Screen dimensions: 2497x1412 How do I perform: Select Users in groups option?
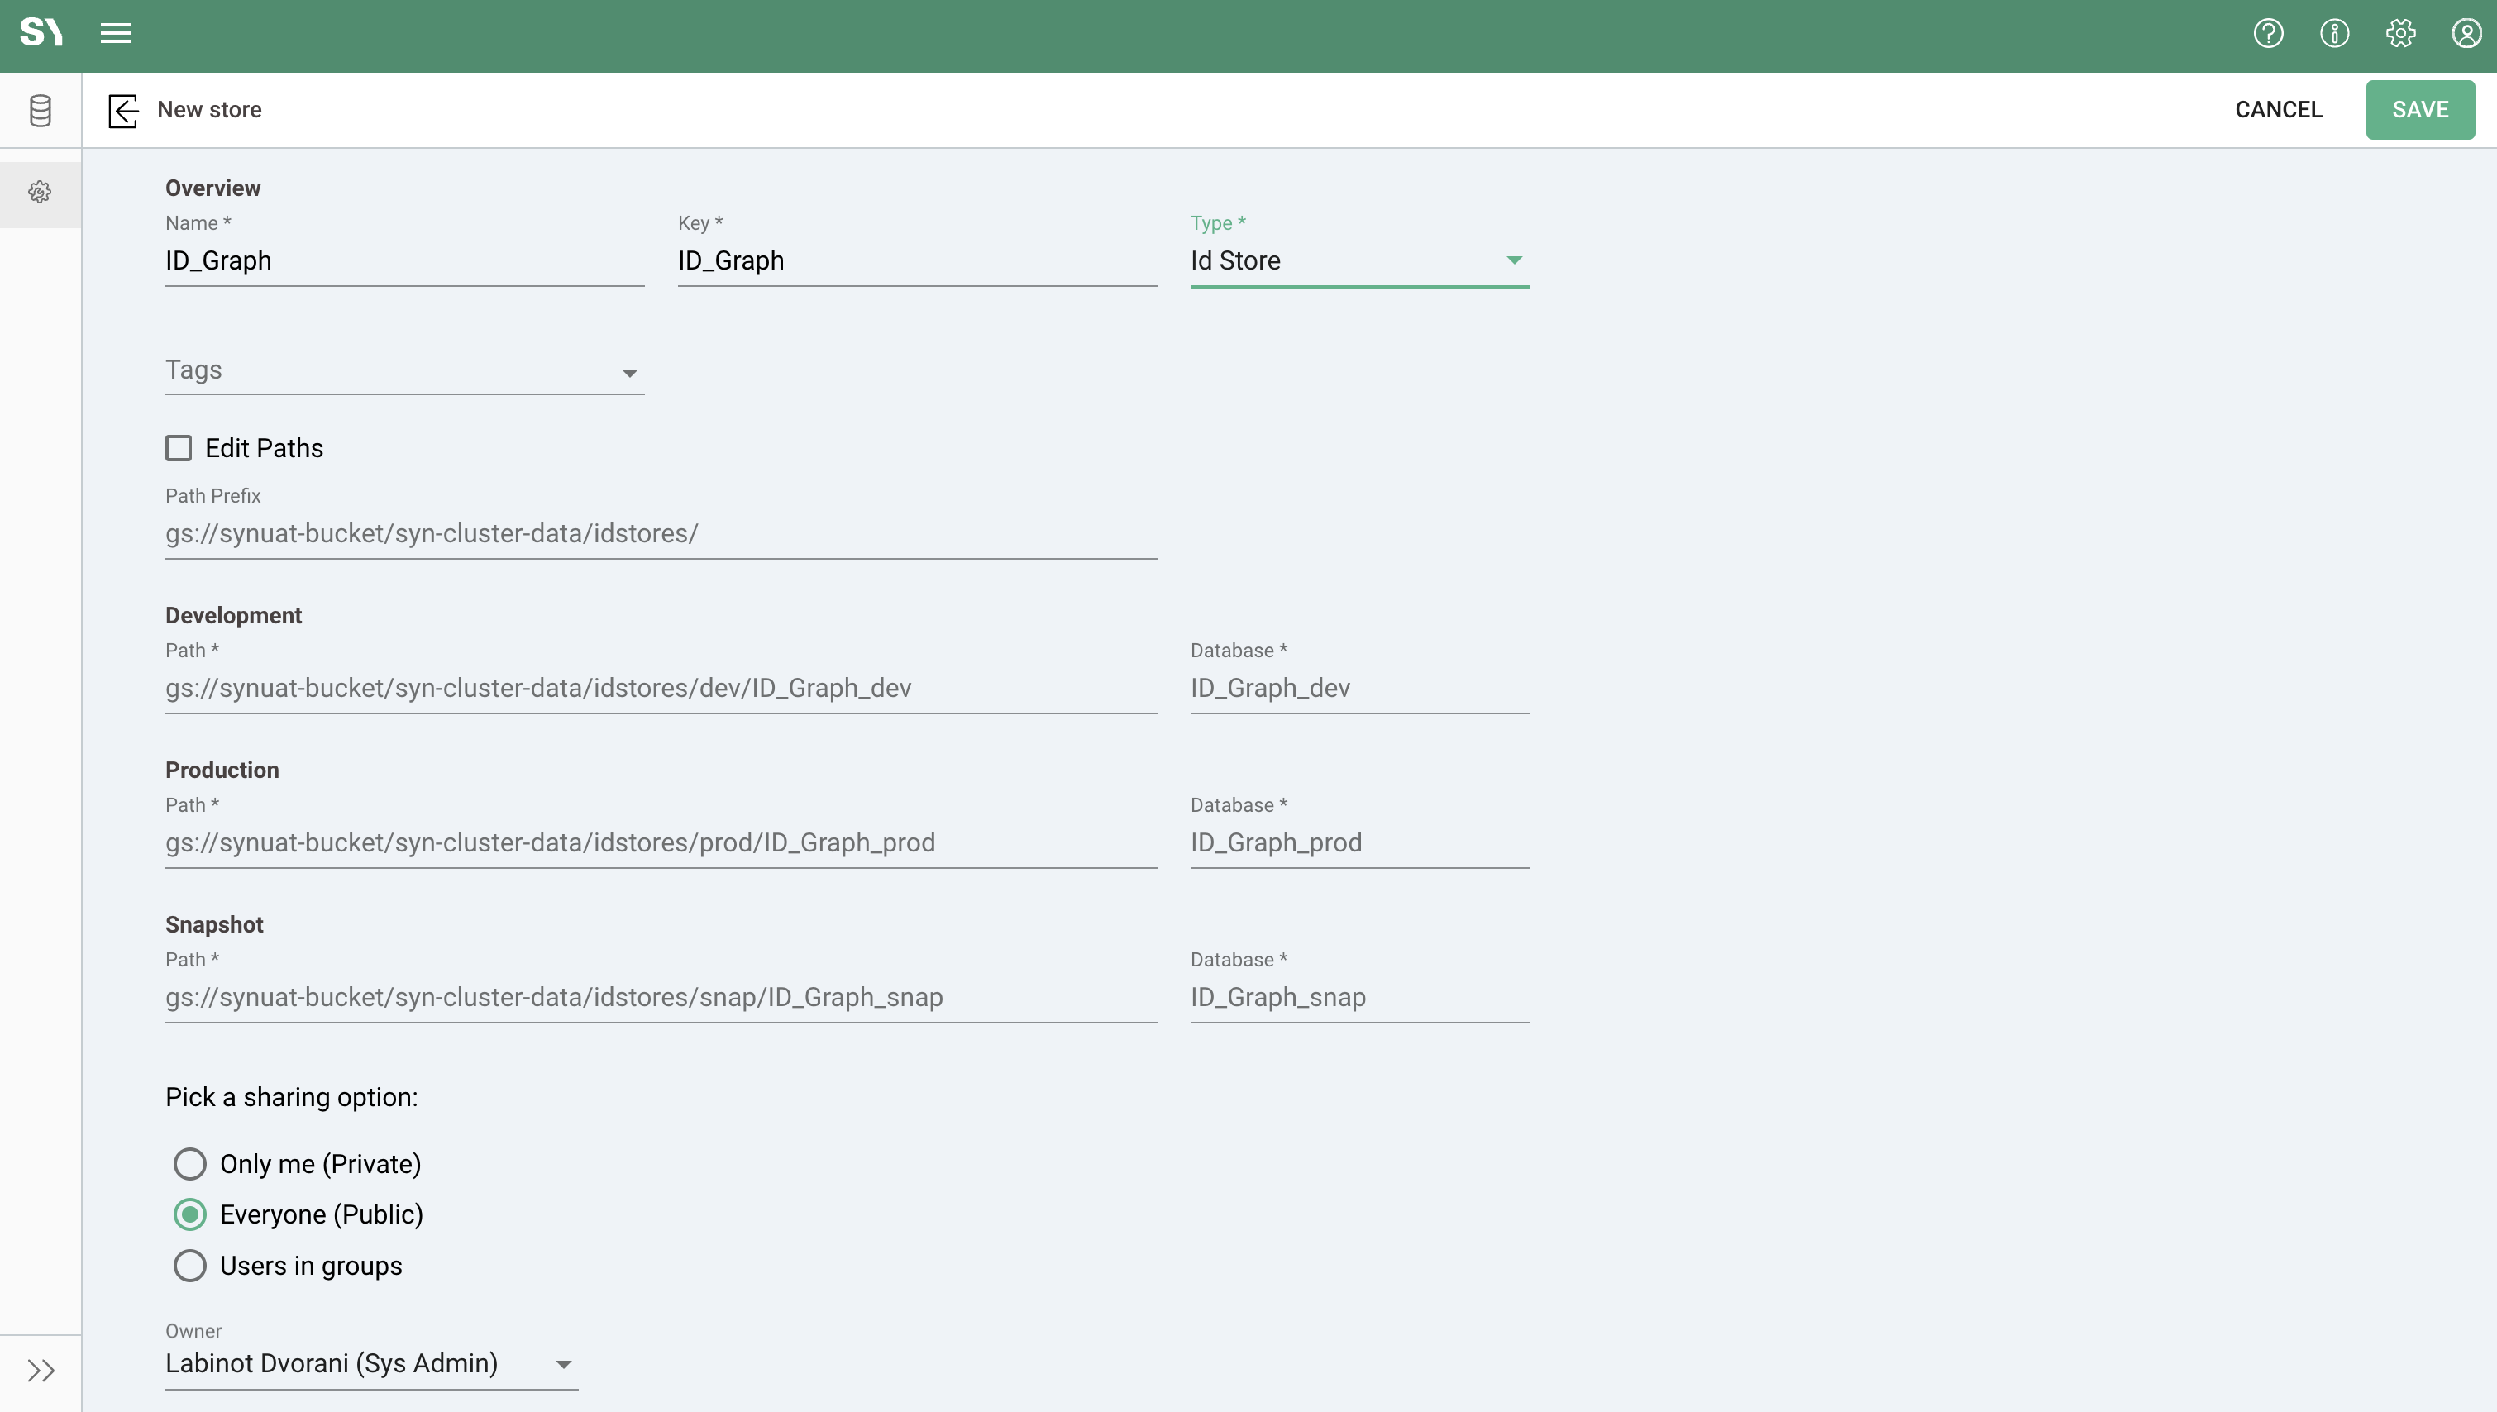(190, 1266)
